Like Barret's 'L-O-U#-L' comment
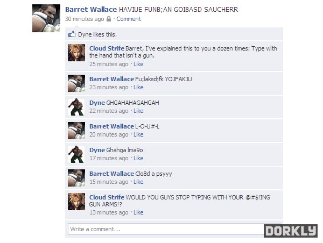The width and height of the screenshot is (323, 243). click(138, 134)
